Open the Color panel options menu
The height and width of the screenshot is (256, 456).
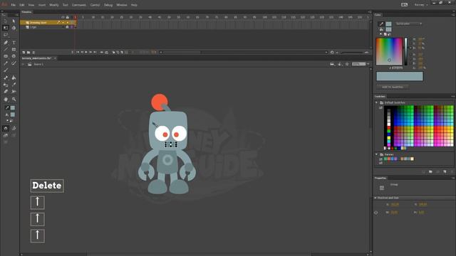coord(453,14)
